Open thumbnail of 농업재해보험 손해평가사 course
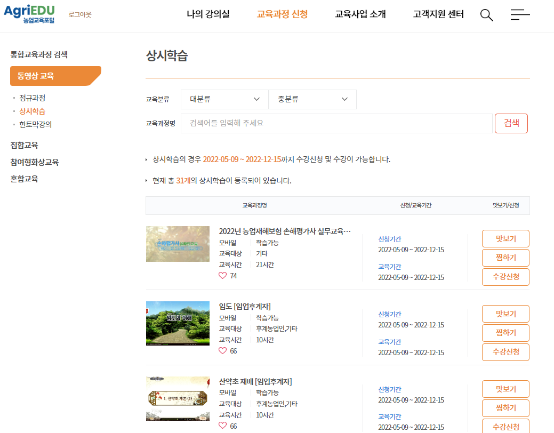 178,244
